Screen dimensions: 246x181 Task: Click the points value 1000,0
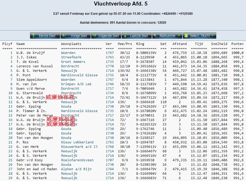[237, 53]
